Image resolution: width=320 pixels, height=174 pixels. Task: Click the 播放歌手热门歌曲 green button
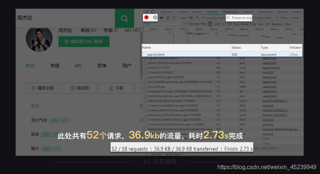click(84, 42)
